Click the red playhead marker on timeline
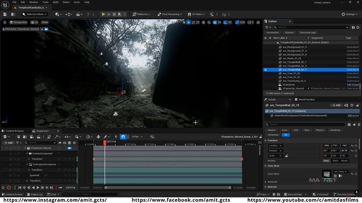362x203 pixels. pos(105,143)
